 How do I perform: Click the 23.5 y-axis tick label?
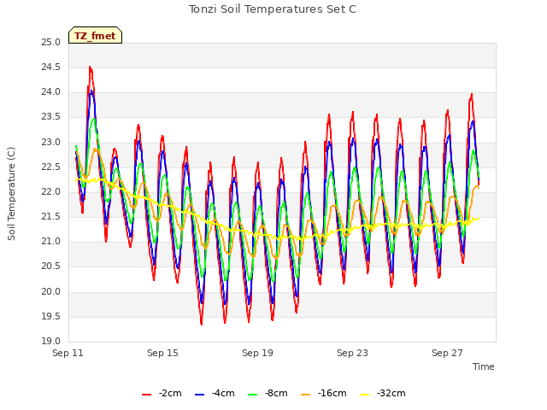[x=51, y=117]
